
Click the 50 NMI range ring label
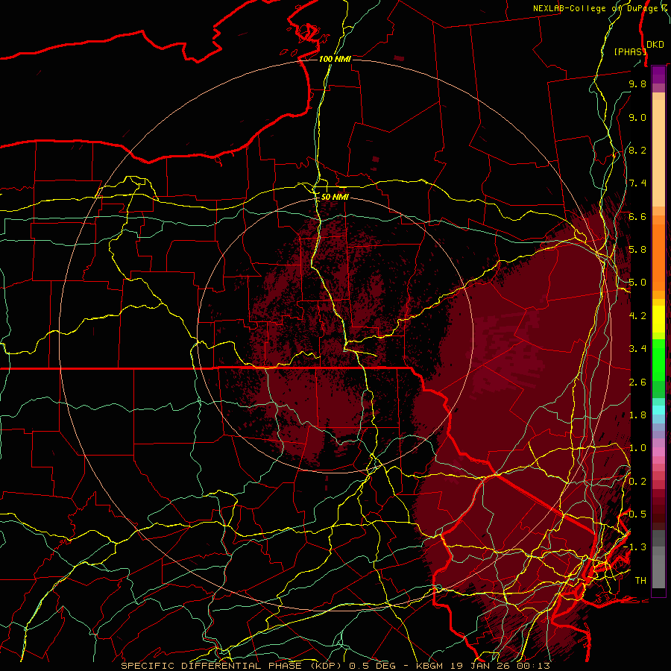point(335,198)
